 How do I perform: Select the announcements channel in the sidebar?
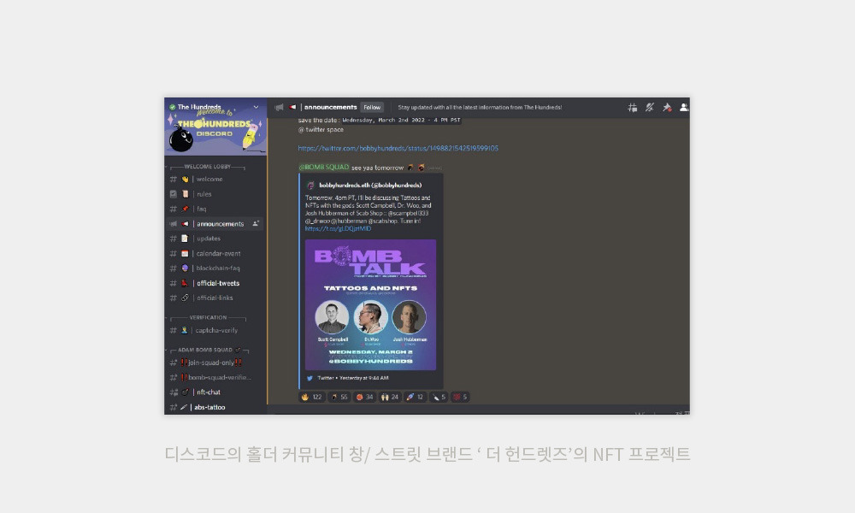[215, 223]
